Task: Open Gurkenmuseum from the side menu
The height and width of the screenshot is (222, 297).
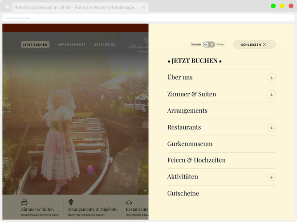Action: click(x=190, y=144)
